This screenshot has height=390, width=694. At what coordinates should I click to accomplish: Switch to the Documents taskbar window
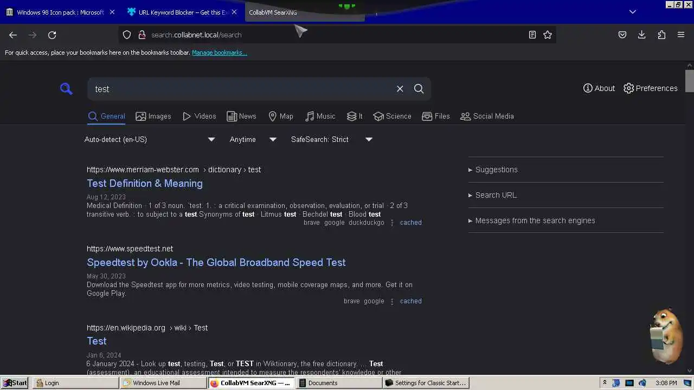(339, 382)
